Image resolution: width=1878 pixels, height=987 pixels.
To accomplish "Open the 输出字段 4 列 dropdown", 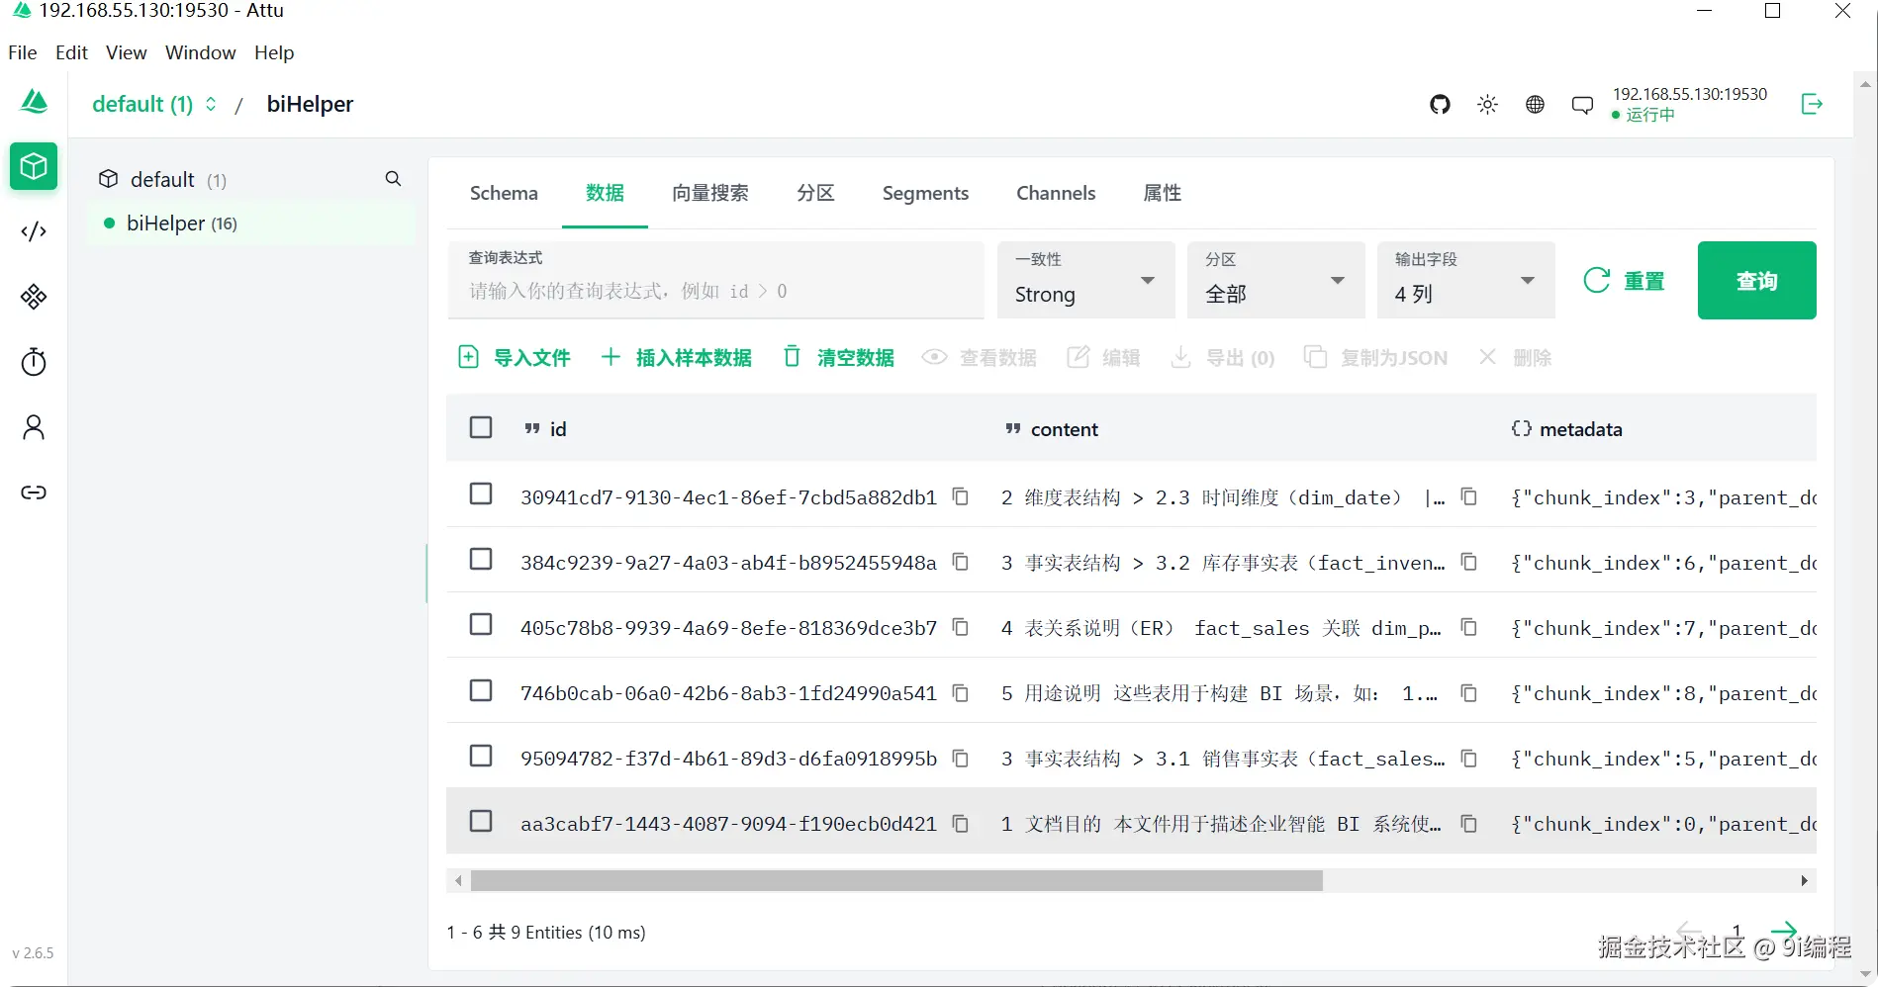I will click(1465, 280).
